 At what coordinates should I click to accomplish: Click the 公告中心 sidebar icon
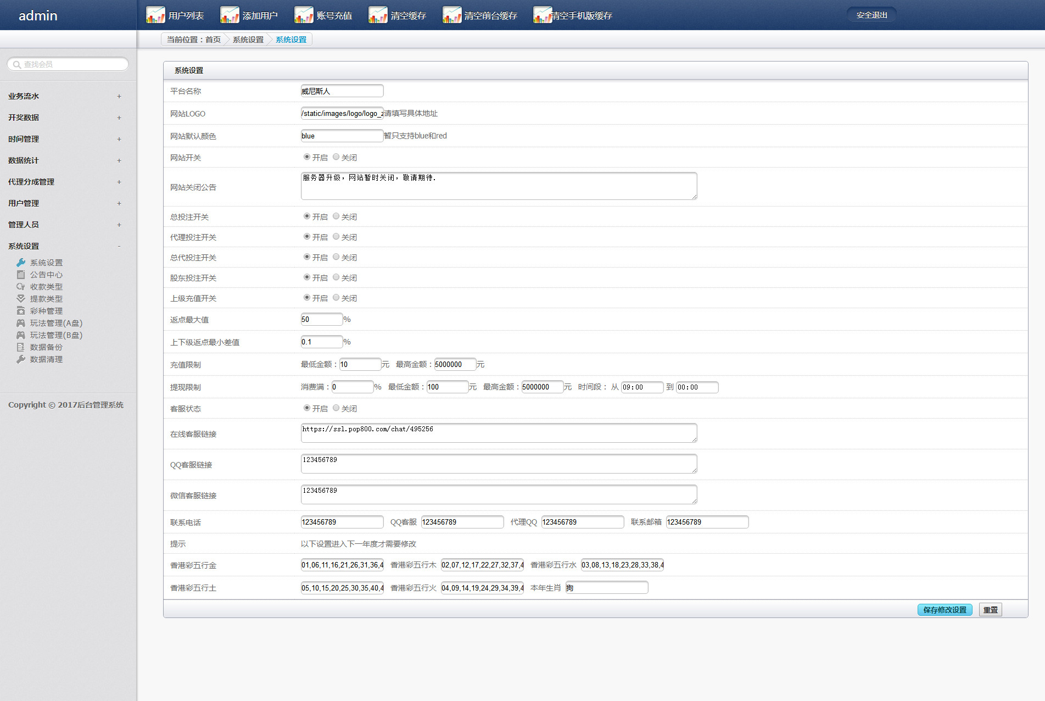(21, 275)
